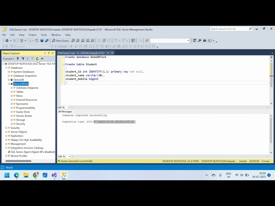Click the taskbar clock showing 24-07-2023
The width and height of the screenshot is (275, 206).
[259, 175]
